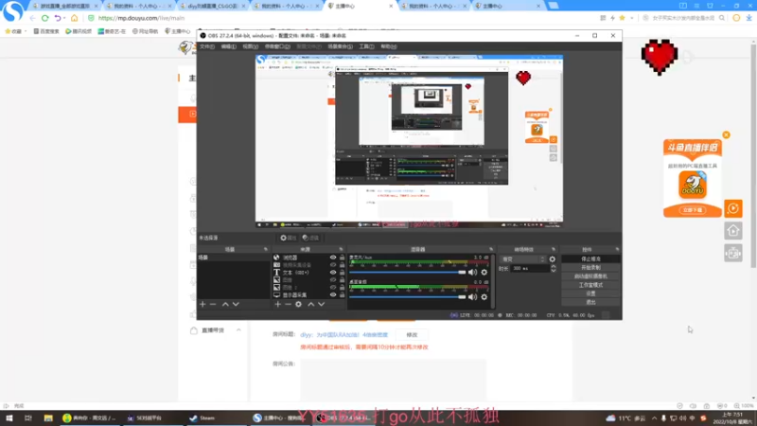
Task: Adjust the 桌面音频 volume slider
Action: point(408,297)
